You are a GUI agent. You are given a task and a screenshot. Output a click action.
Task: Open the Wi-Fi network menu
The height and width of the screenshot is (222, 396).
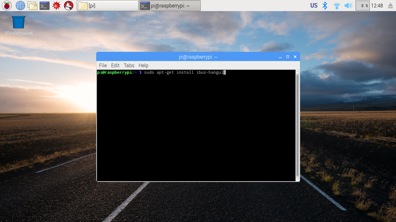337,6
